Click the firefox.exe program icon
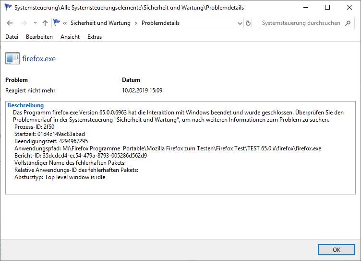 (12, 58)
